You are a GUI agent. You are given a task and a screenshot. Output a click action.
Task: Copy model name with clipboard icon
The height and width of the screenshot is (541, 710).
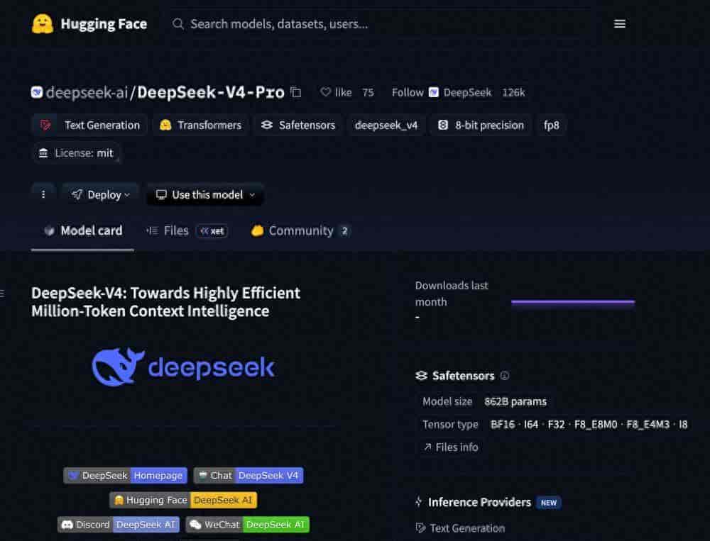tap(295, 92)
